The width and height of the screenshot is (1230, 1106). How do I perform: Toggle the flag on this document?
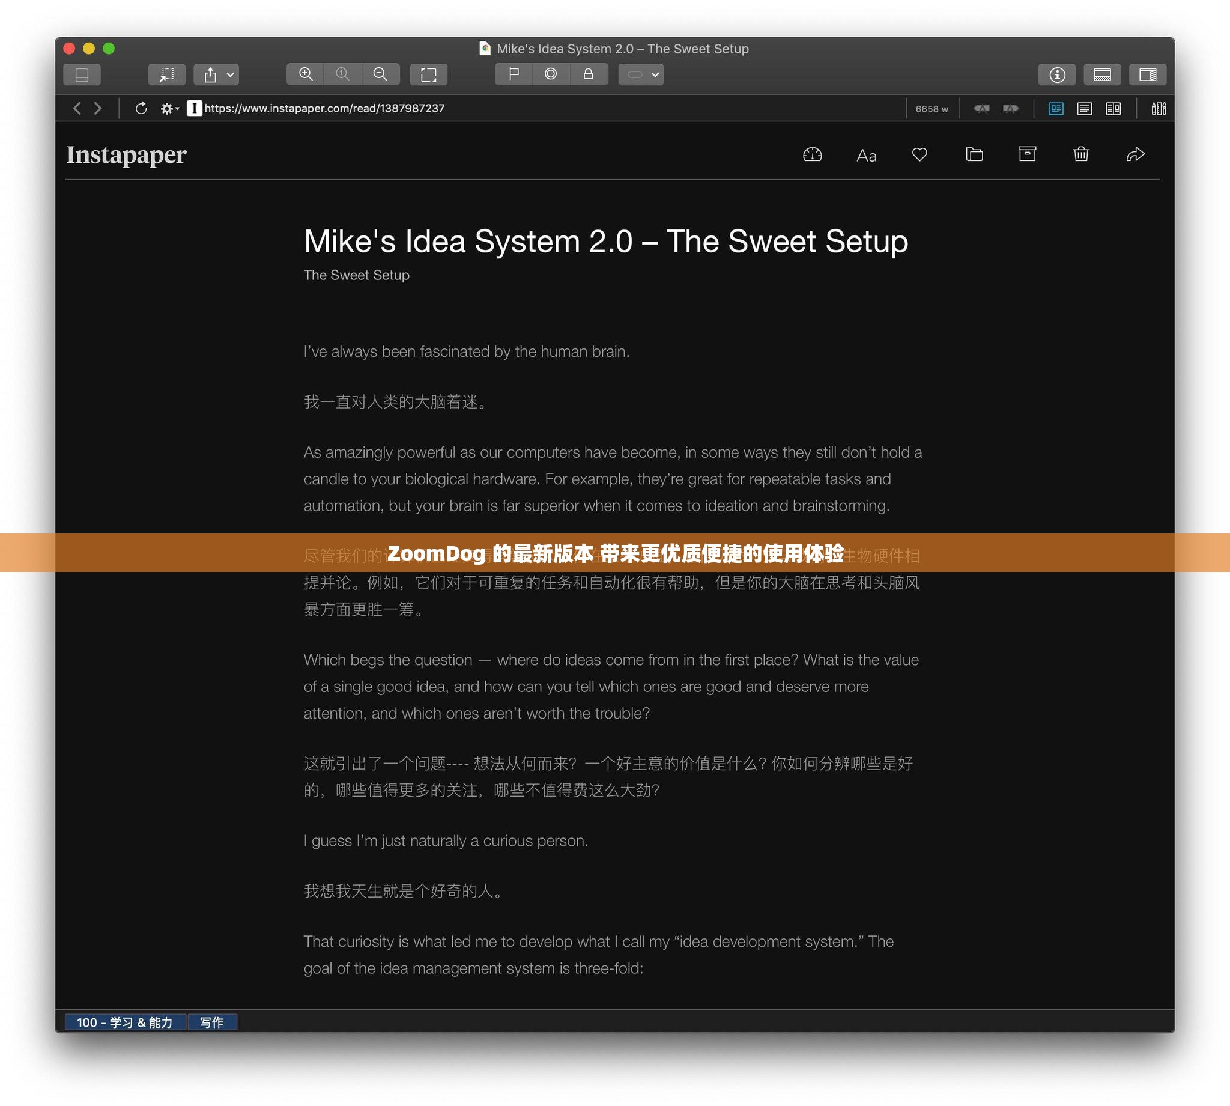(x=514, y=74)
